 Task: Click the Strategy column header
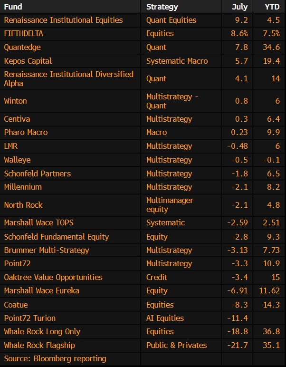click(162, 7)
